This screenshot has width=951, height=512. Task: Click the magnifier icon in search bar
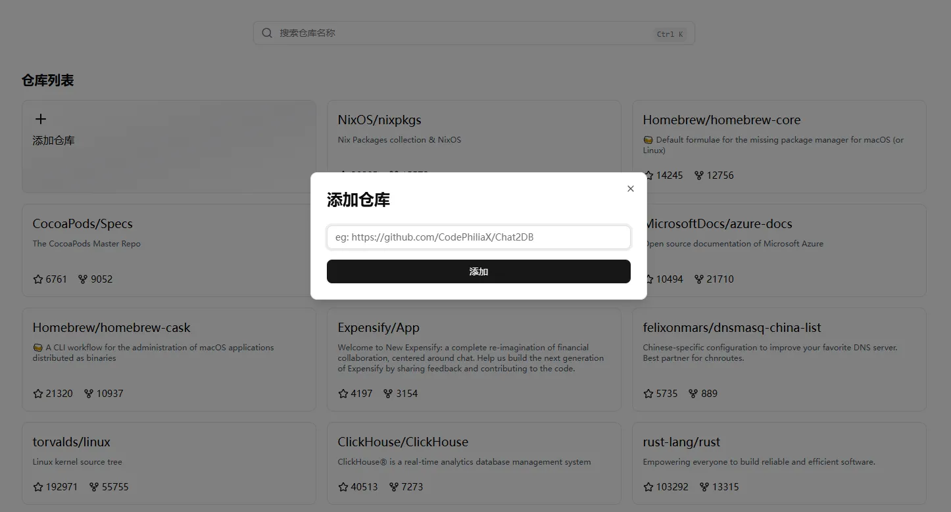point(267,33)
